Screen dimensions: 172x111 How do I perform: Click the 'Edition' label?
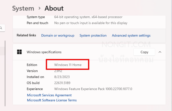pyautogui.click(x=32, y=65)
